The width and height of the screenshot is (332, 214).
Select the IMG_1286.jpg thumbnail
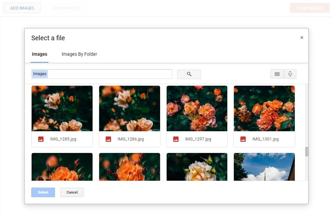pos(129,108)
